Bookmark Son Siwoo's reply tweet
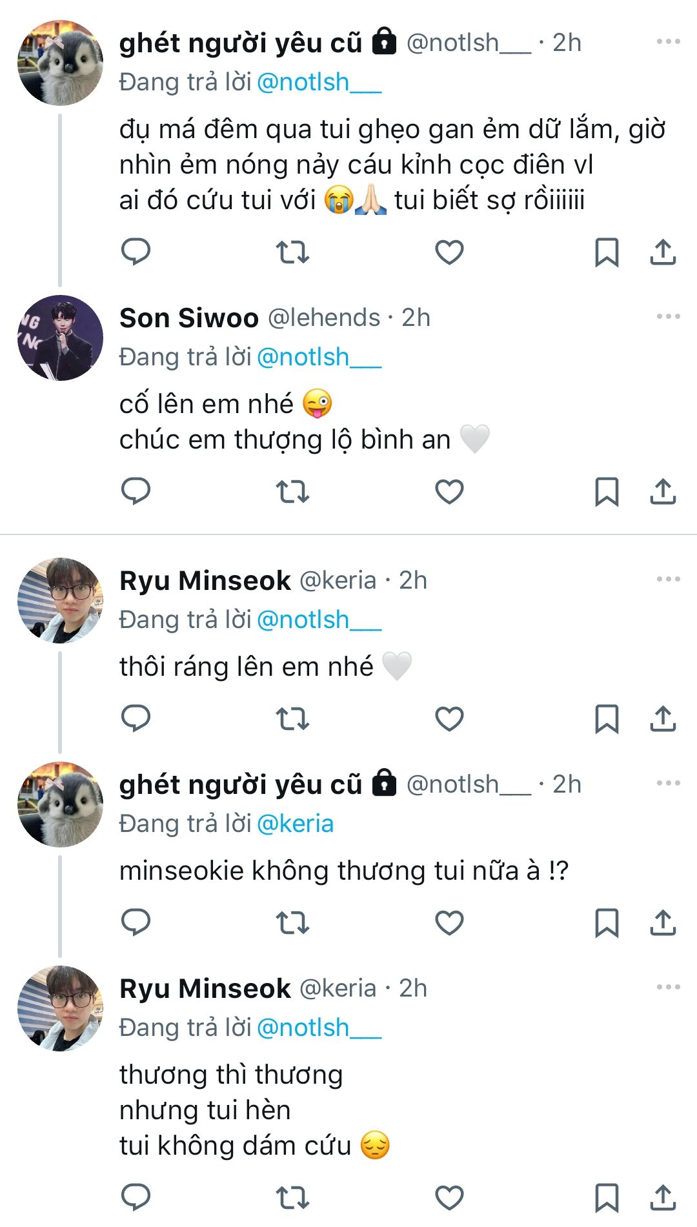 pos(606,492)
